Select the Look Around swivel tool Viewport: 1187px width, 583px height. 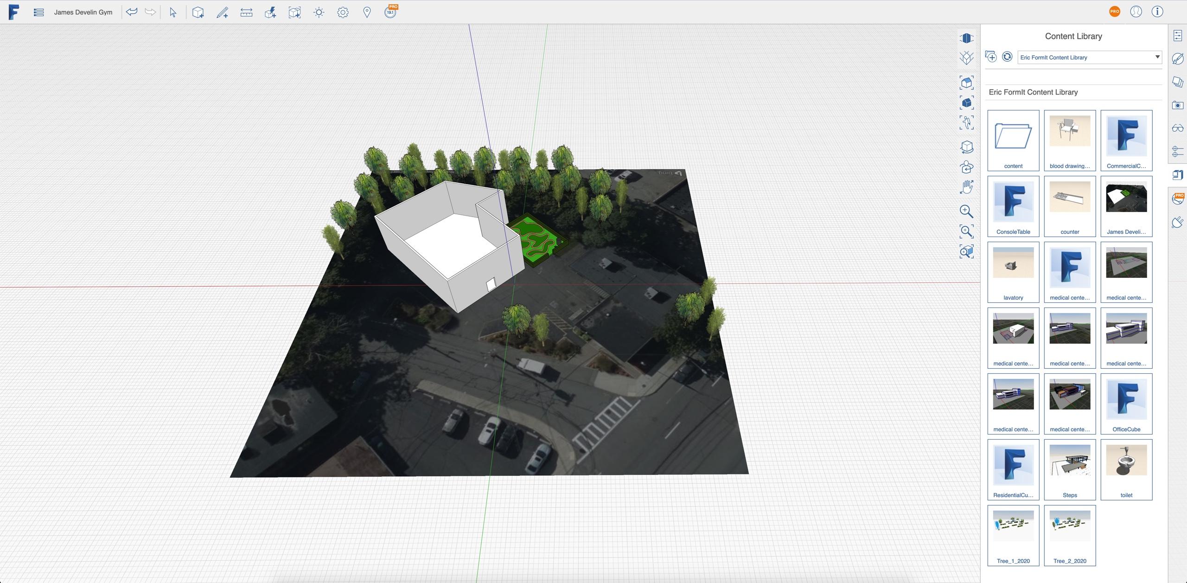click(967, 167)
